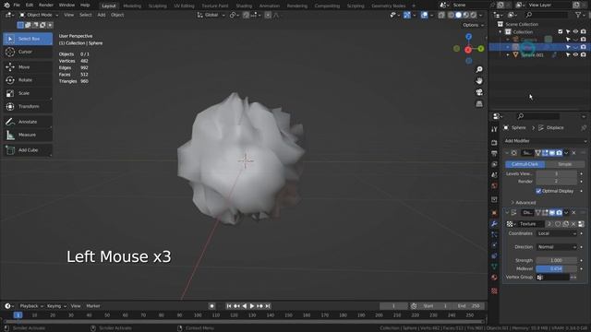The width and height of the screenshot is (591, 332).
Task: Activate the Cursor tool
Action: click(x=28, y=52)
